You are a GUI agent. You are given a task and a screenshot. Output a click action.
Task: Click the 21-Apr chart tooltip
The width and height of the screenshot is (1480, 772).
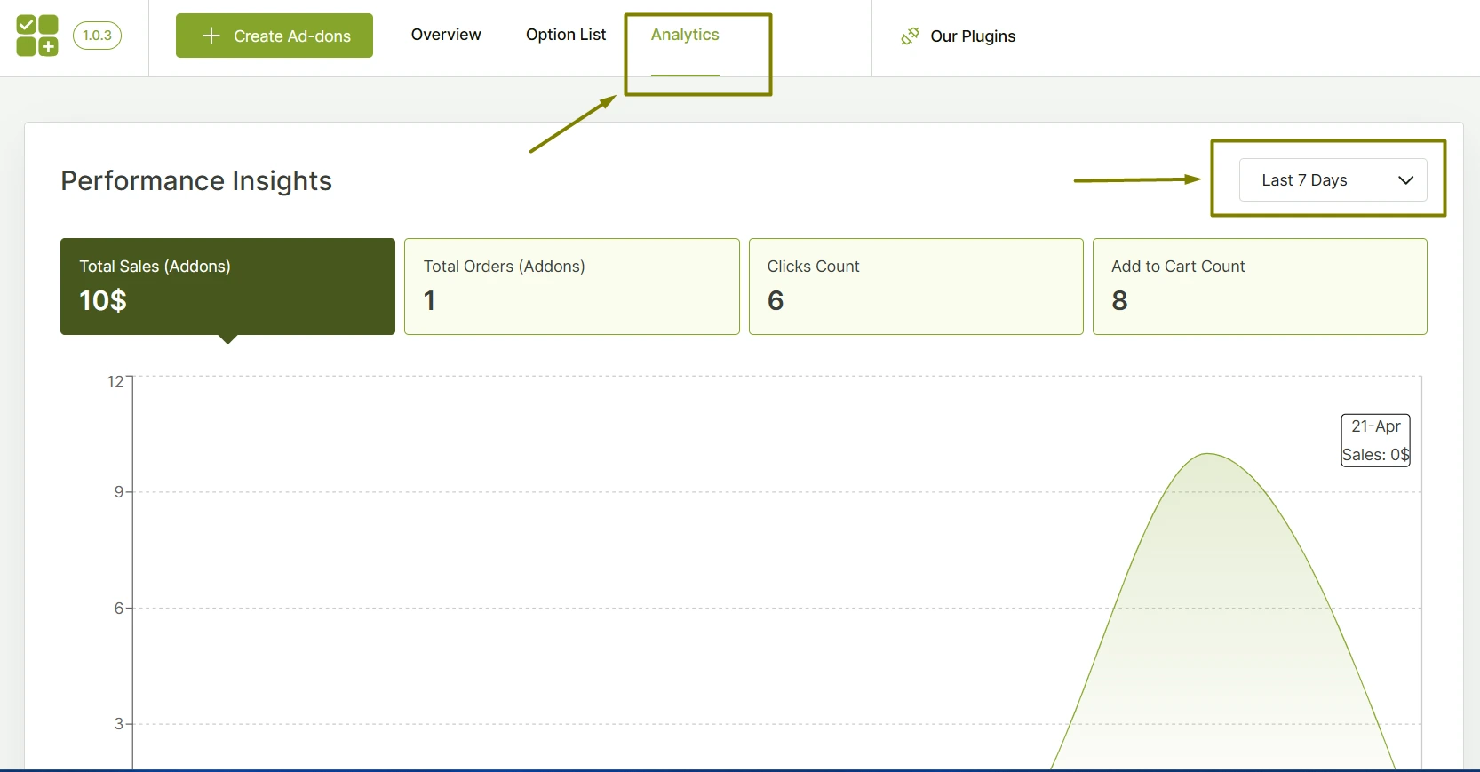click(1375, 441)
